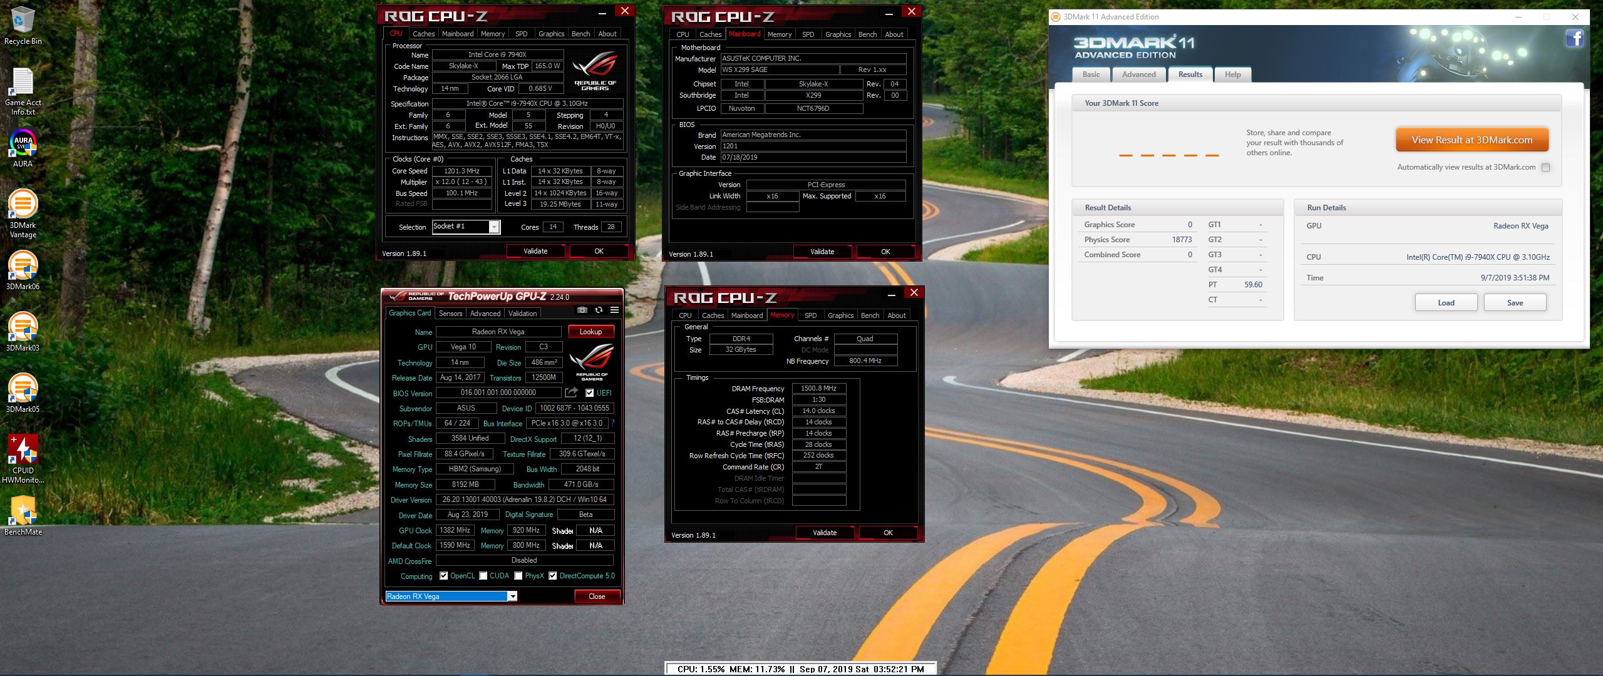
Task: Launch 3DMark03 desktop icon
Action: pos(23,332)
